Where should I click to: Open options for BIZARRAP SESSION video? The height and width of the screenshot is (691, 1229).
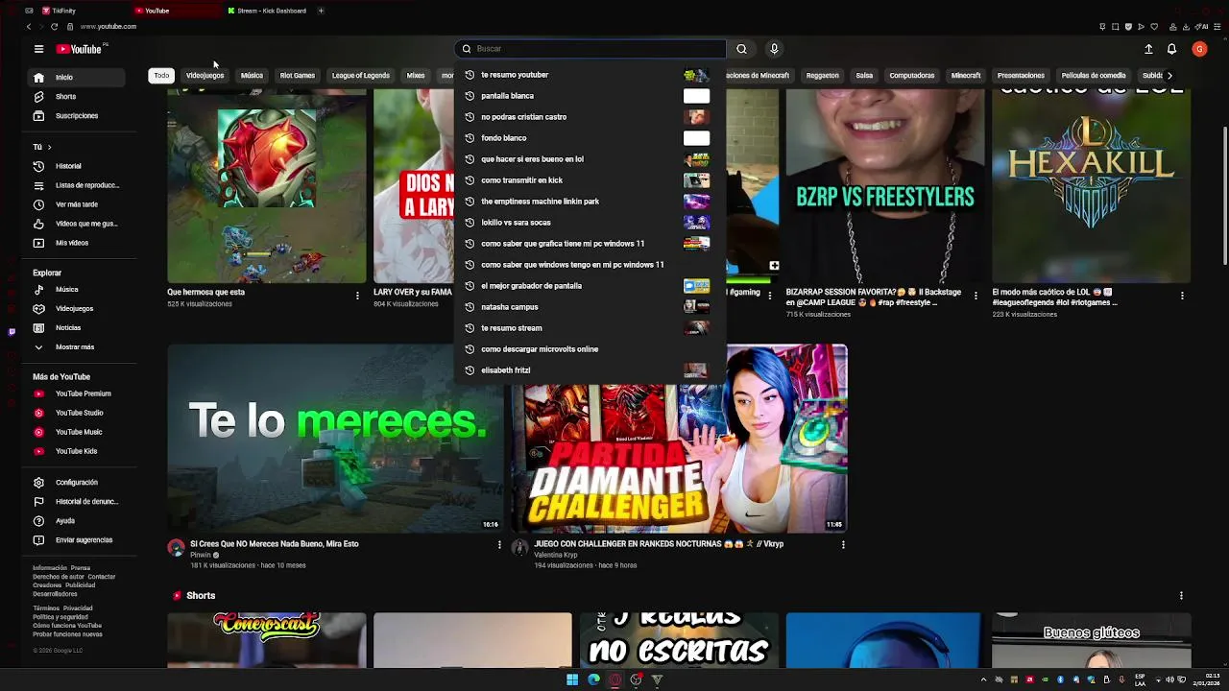pos(976,296)
